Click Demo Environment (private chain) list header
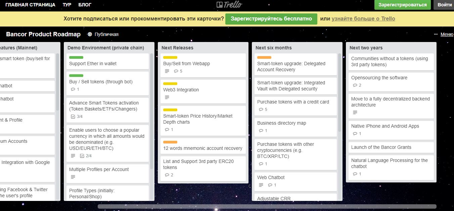Screen dimensions: 454x211 (x=106, y=48)
